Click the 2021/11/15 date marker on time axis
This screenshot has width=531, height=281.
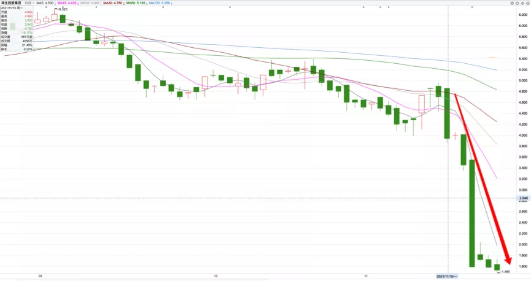click(448, 277)
